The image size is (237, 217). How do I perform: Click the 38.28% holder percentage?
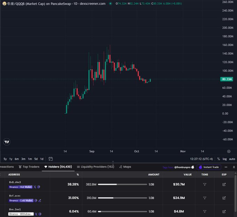[x=73, y=184]
